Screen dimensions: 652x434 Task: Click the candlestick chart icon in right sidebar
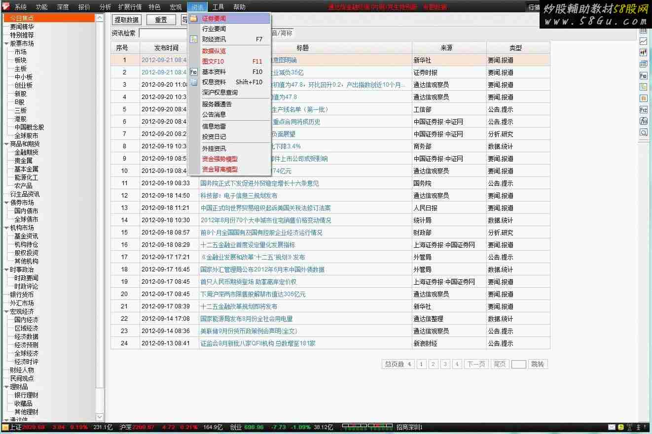tap(644, 53)
